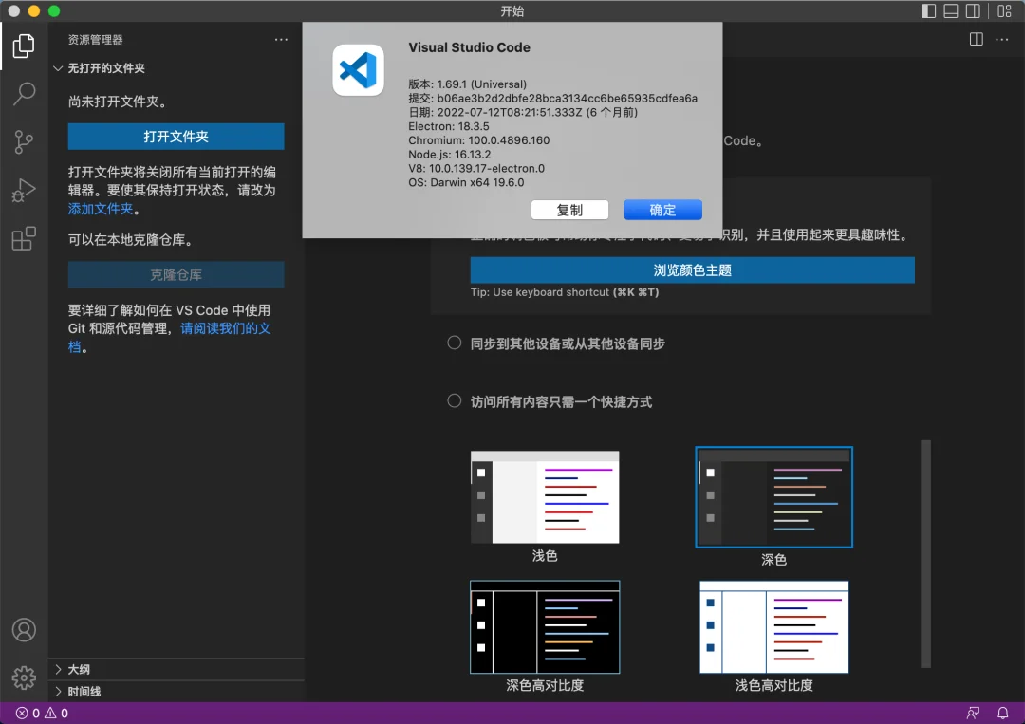The image size is (1025, 724).
Task: Open editor more actions ellipsis
Action: pos(1001,39)
